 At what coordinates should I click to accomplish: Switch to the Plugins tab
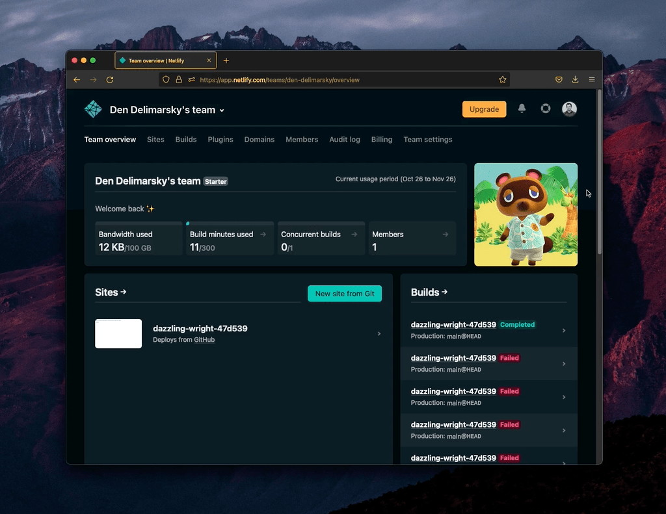(220, 139)
